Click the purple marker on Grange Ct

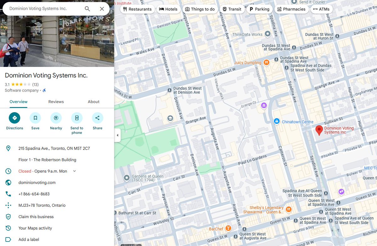click(x=264, y=106)
